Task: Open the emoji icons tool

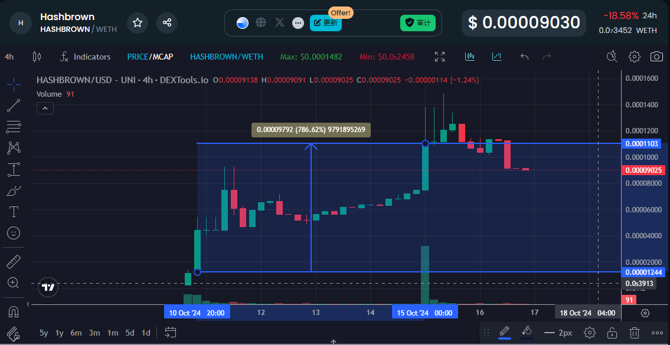Action: tap(14, 233)
